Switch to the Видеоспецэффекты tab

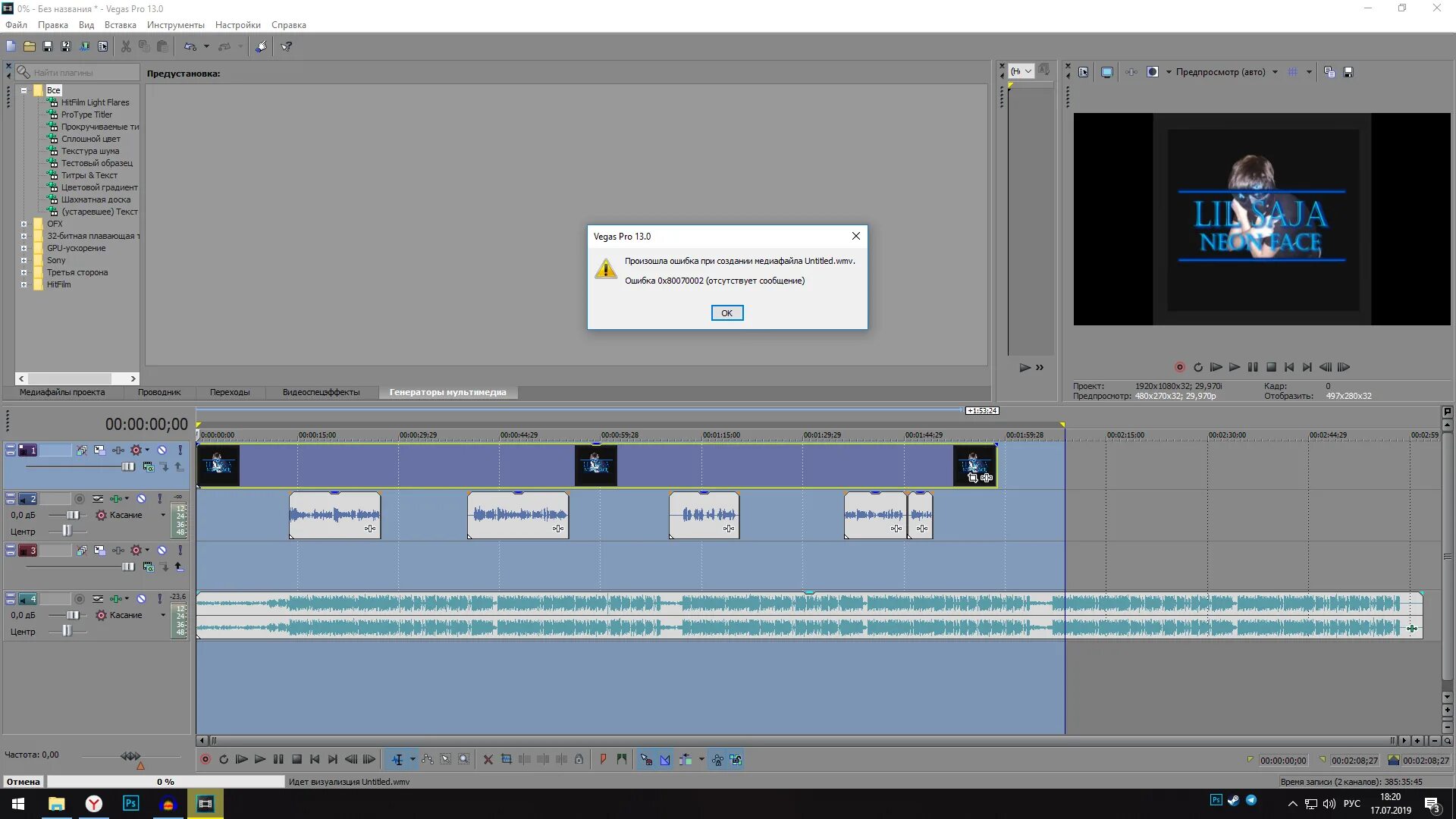tap(321, 392)
